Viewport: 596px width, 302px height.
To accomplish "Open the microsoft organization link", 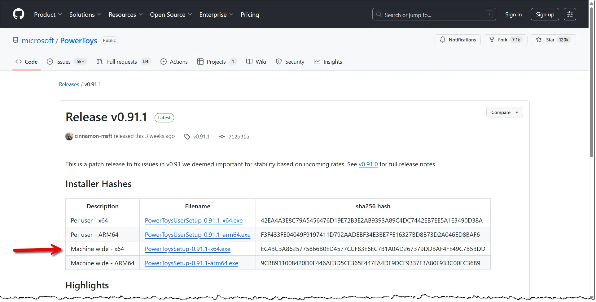I will 38,40.
